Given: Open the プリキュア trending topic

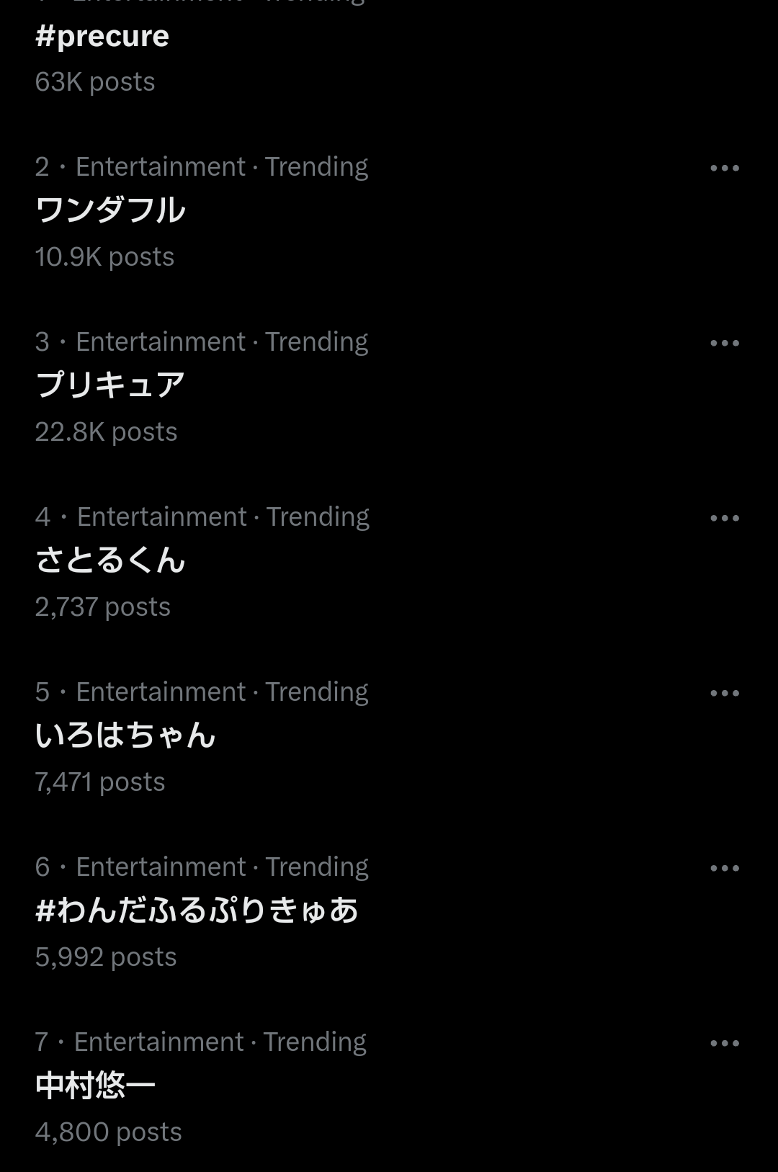Looking at the screenshot, I should (110, 385).
